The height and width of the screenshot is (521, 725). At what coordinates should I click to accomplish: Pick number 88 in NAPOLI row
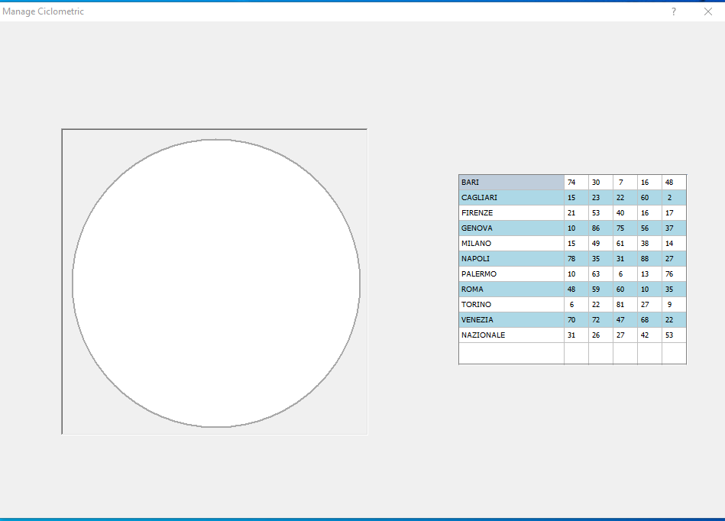(x=649, y=258)
